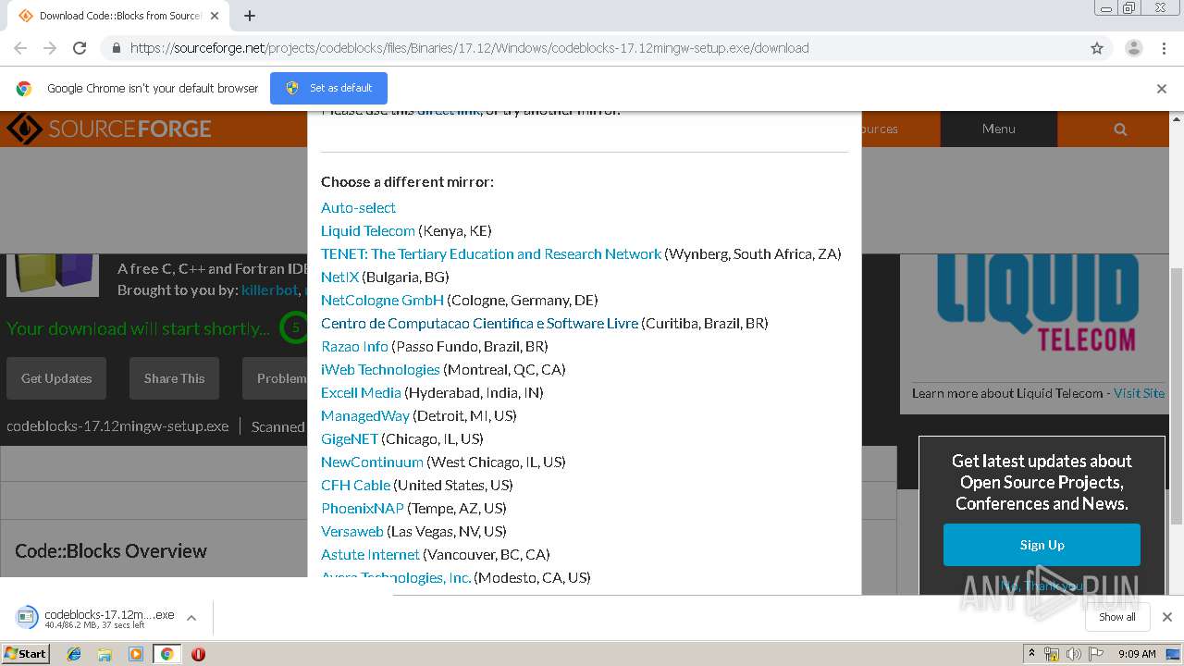Open Windows Explorer from the taskbar
Image resolution: width=1184 pixels, height=666 pixels.
click(x=105, y=654)
